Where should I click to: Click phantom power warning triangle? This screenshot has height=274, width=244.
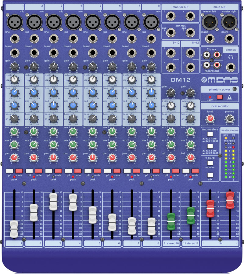230,97
